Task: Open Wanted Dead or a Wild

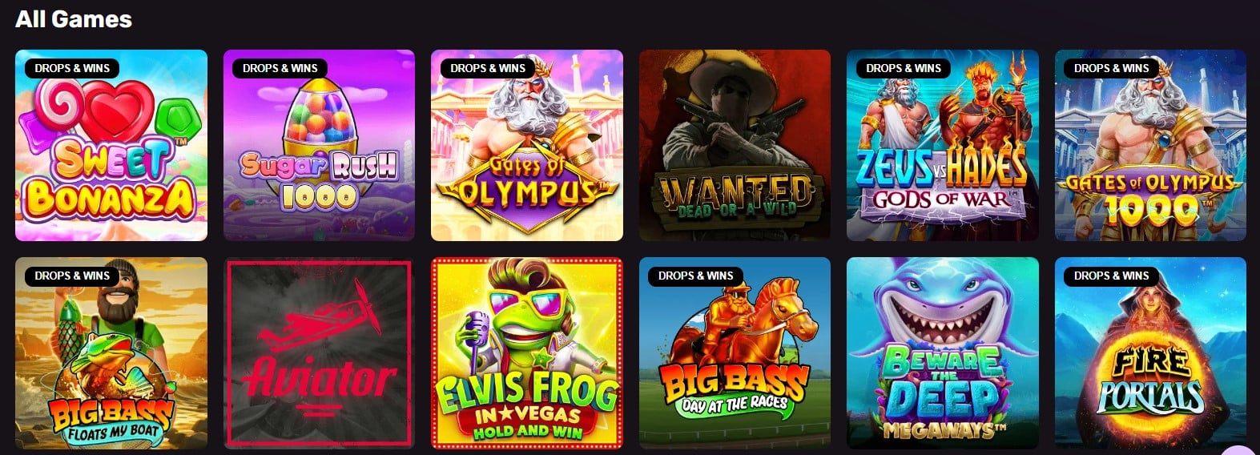Action: pyautogui.click(x=735, y=145)
